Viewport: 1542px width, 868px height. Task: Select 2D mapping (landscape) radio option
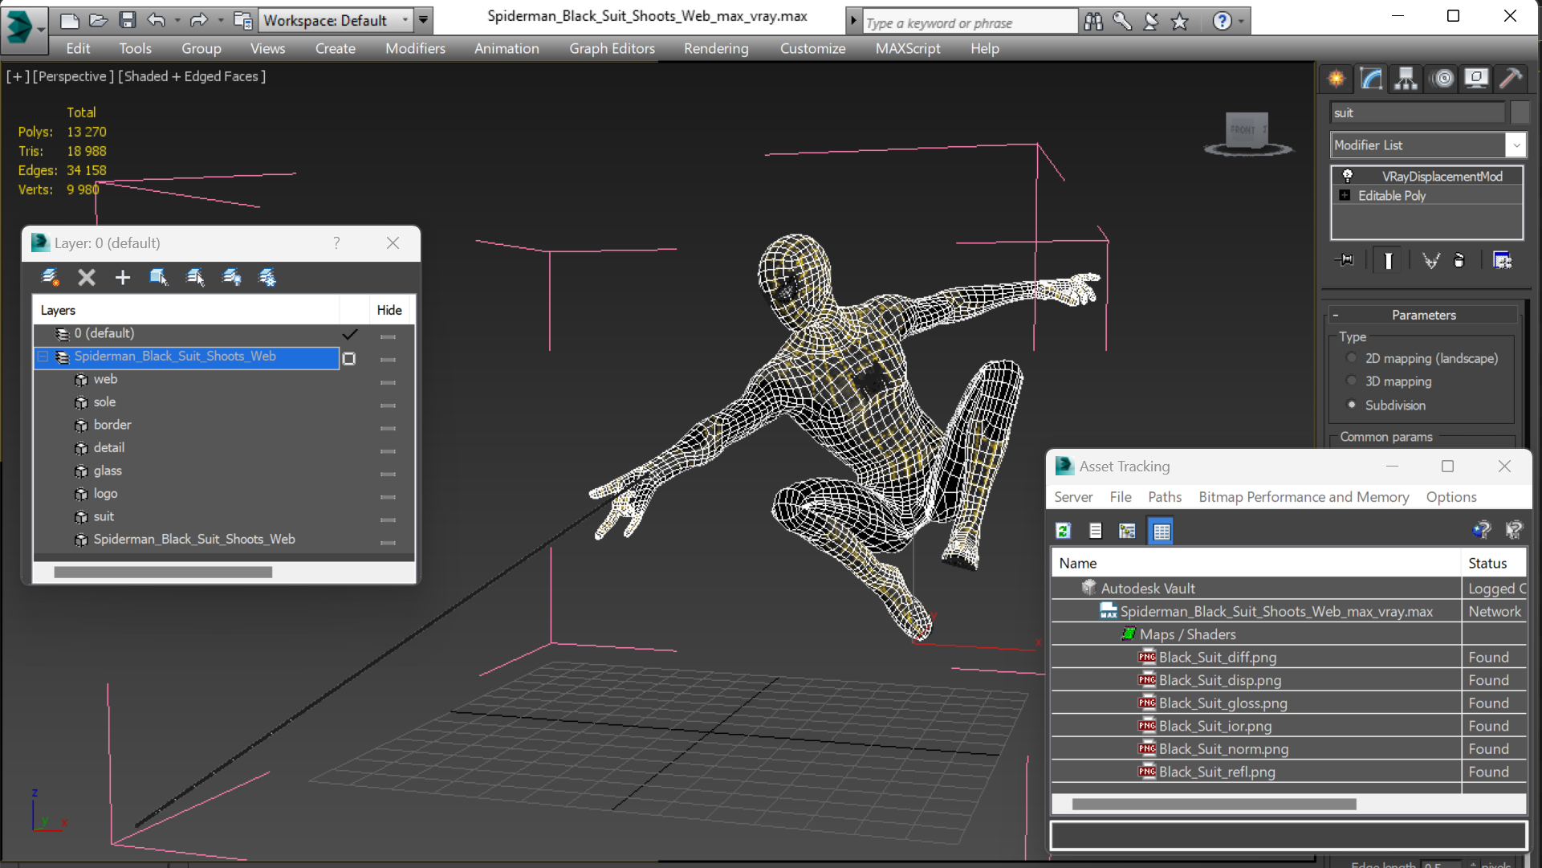tap(1352, 358)
